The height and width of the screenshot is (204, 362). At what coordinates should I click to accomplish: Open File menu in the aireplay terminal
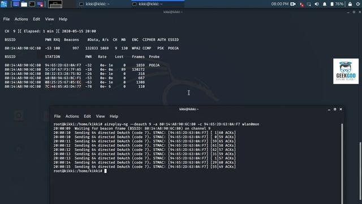tap(57, 116)
